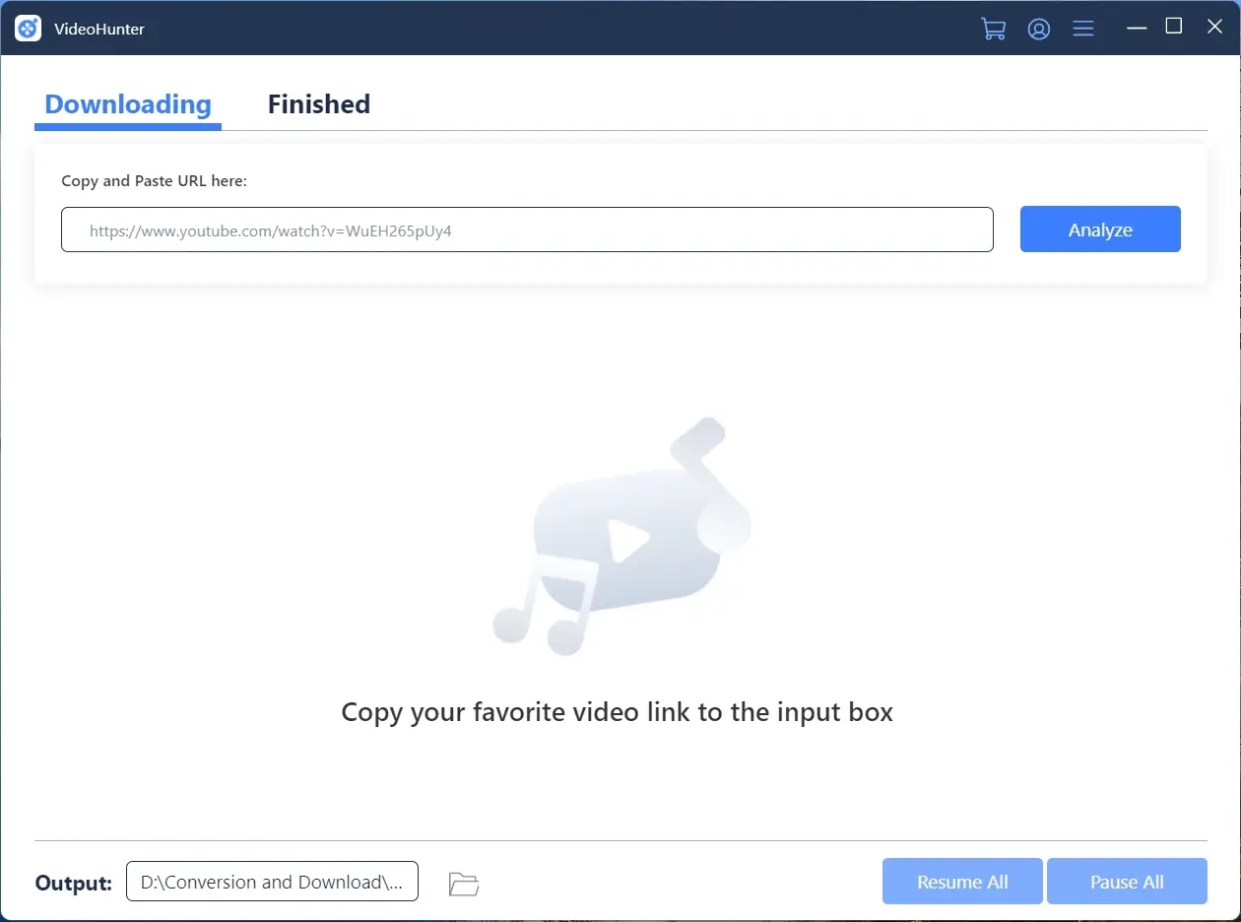1241x922 pixels.
Task: Close the VideoHunter window
Action: [1214, 27]
